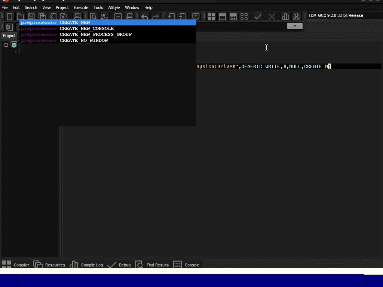Compile using the four-squares icon
383x287 pixels.
pyautogui.click(x=211, y=16)
